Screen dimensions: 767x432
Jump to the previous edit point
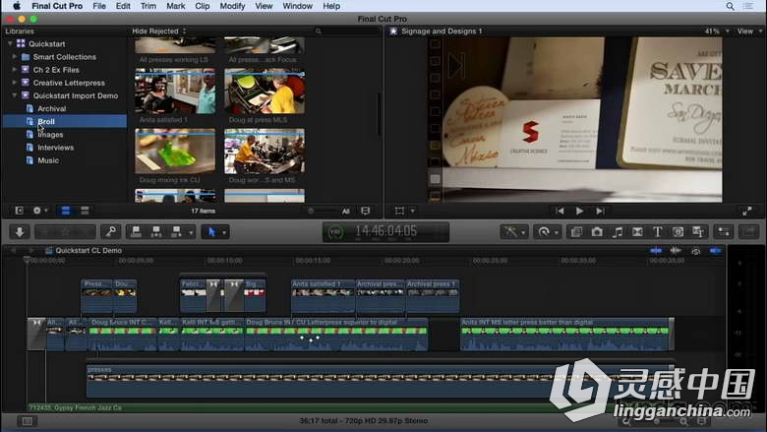point(560,211)
